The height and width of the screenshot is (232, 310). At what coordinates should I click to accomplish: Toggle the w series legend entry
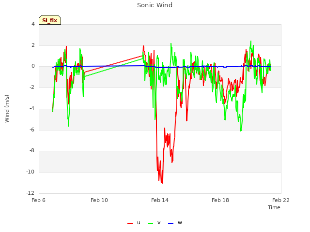click(x=175, y=223)
